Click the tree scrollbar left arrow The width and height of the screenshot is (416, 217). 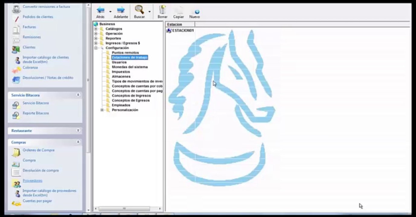click(96, 209)
